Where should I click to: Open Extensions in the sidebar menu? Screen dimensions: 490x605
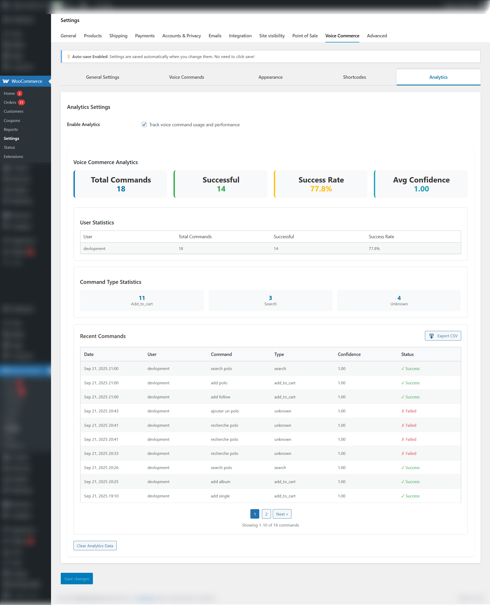click(x=13, y=156)
